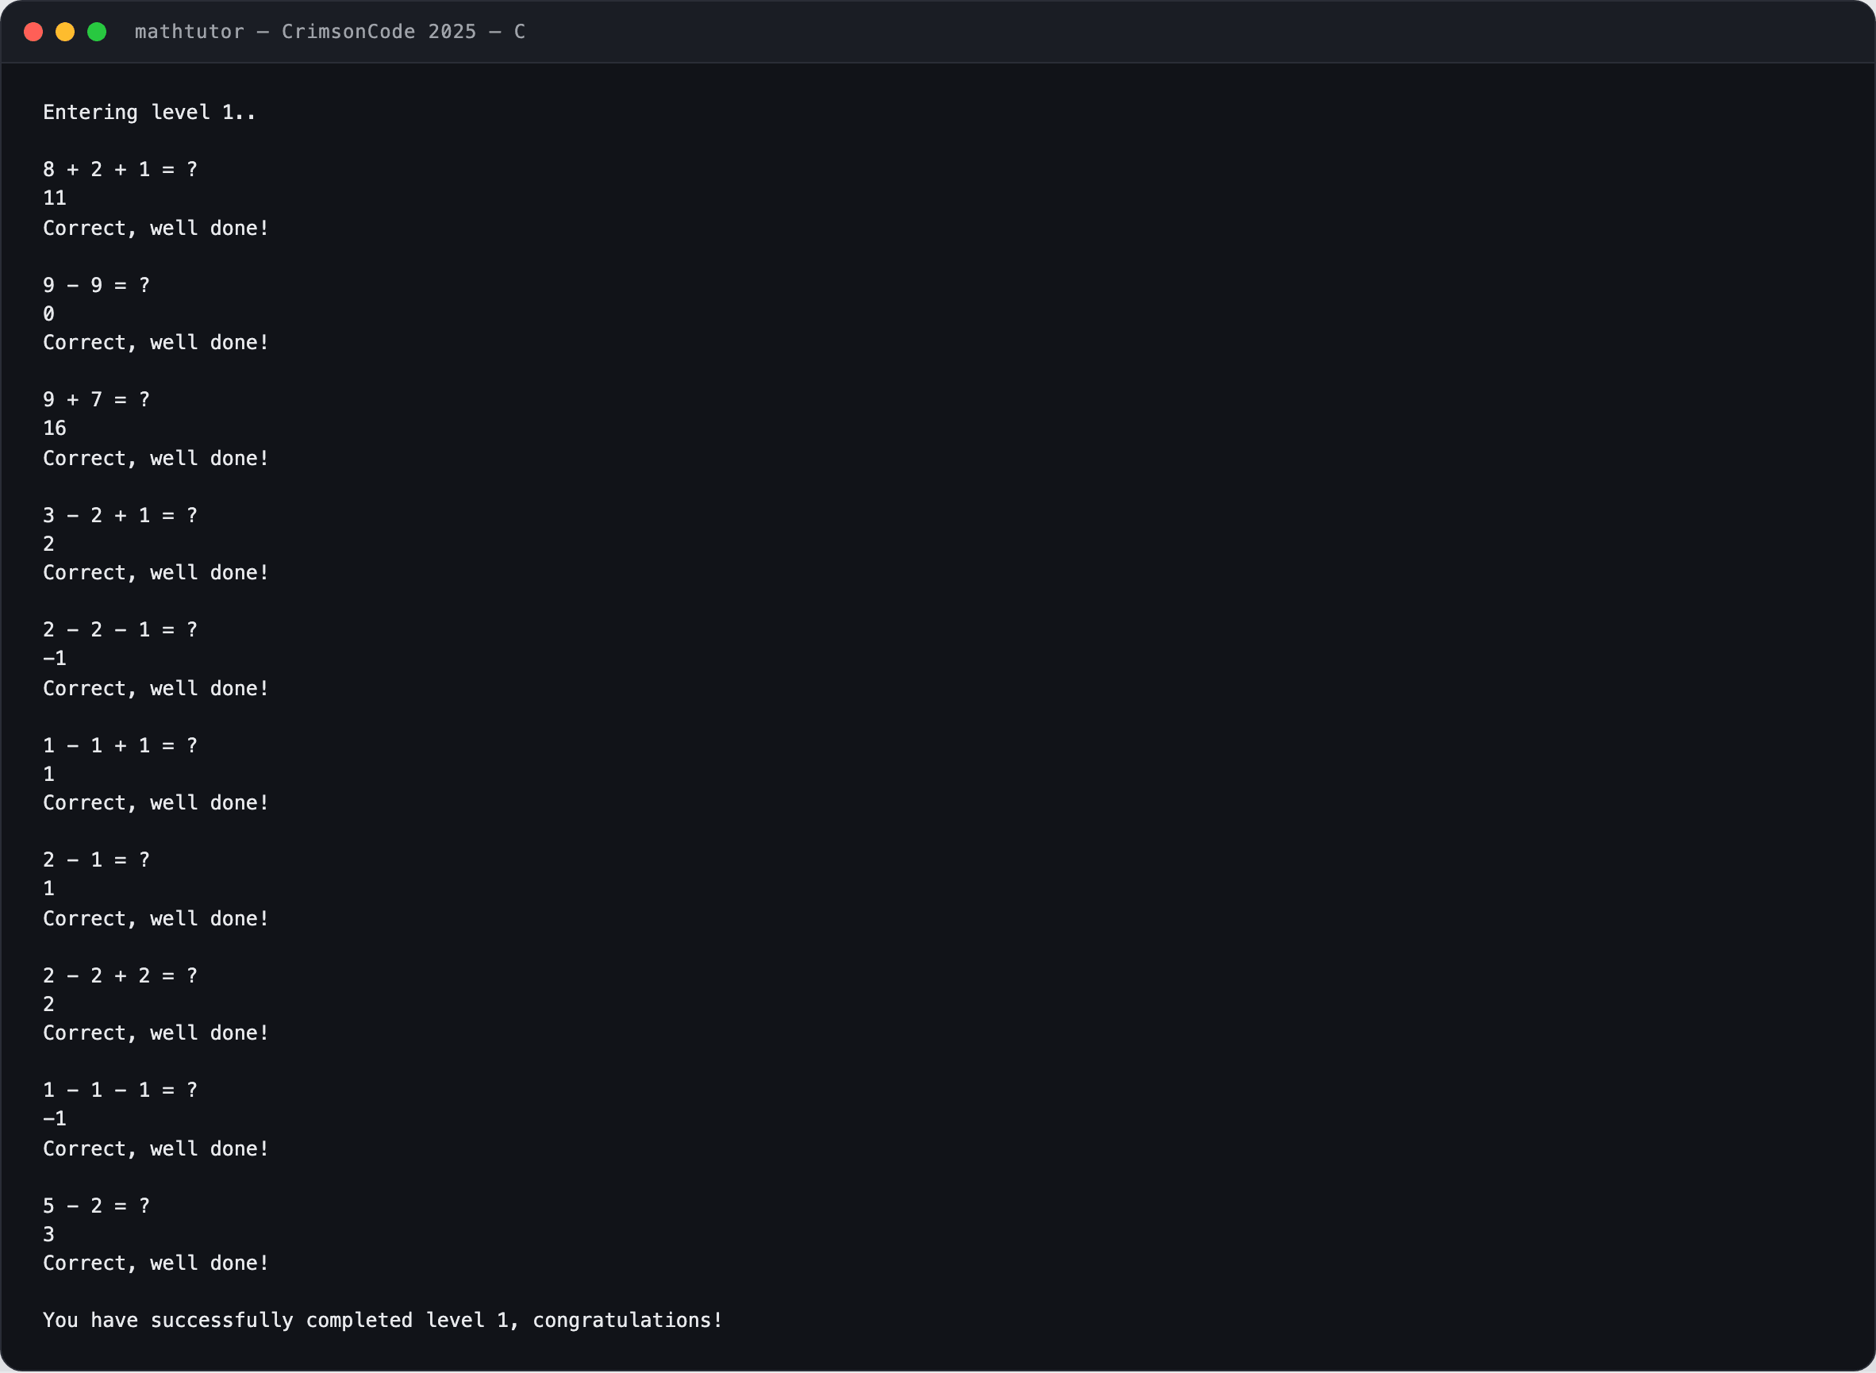Click the red close window button
Image resolution: width=1876 pixels, height=1373 pixels.
click(x=33, y=32)
